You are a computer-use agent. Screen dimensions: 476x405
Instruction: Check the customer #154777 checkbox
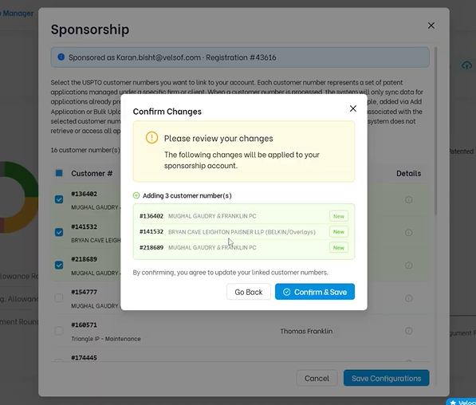pos(59,298)
